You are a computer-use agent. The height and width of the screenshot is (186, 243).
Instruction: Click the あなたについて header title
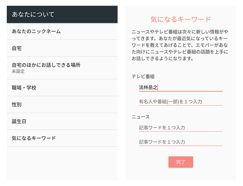(33, 15)
